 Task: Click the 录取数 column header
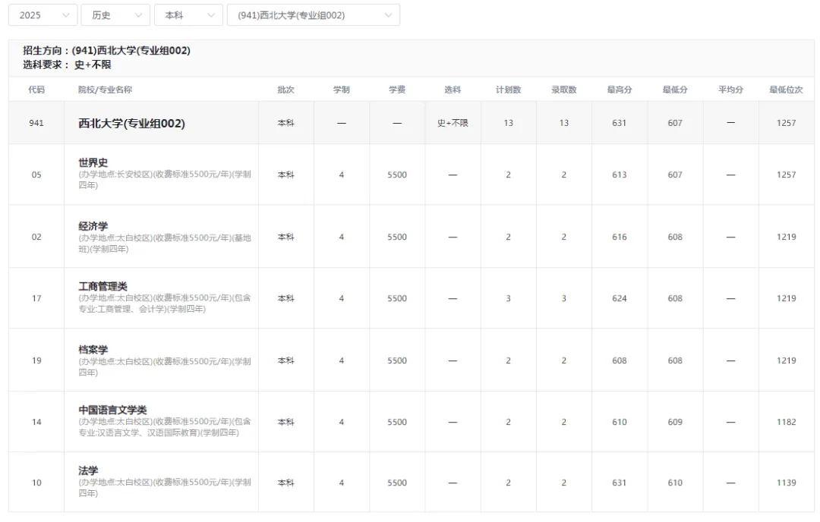click(x=563, y=90)
